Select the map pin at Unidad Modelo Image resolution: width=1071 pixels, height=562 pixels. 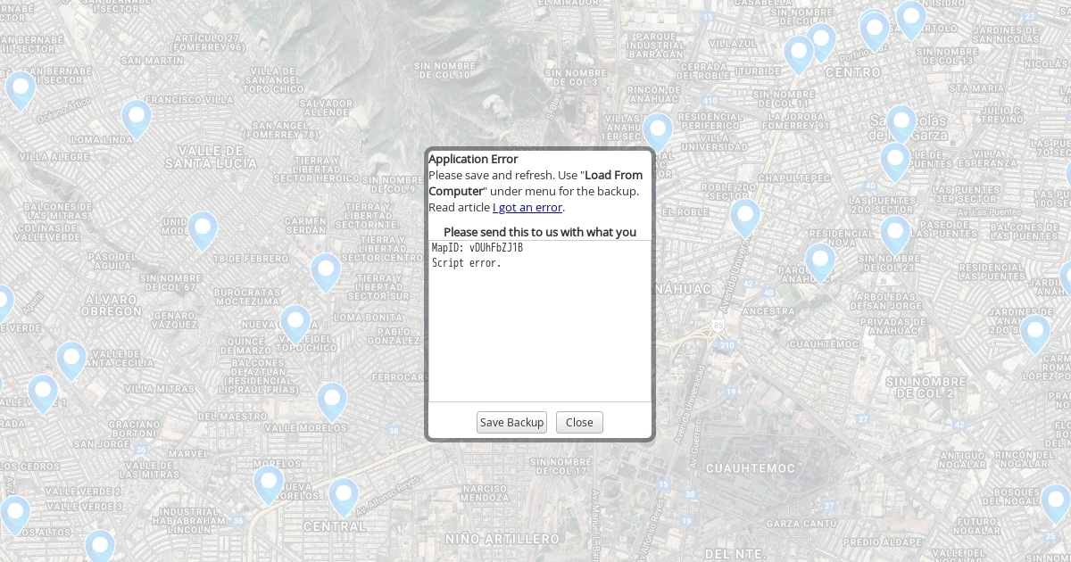(x=203, y=228)
